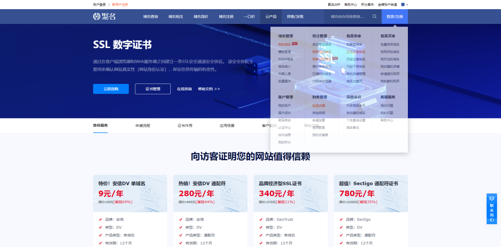Click the 登录/注册 button
501x247 pixels.
click(x=395, y=17)
